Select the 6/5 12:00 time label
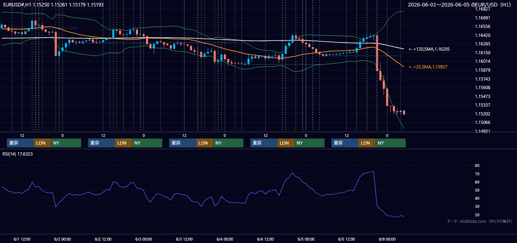517x243 pixels. 346,239
